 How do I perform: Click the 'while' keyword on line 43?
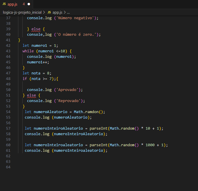pyautogui.click(x=28, y=51)
